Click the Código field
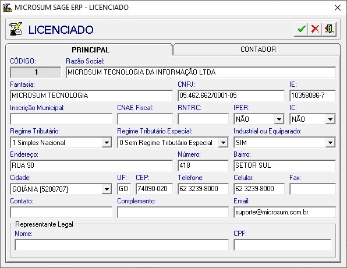The width and height of the screenshot is (347, 268). [x=36, y=72]
